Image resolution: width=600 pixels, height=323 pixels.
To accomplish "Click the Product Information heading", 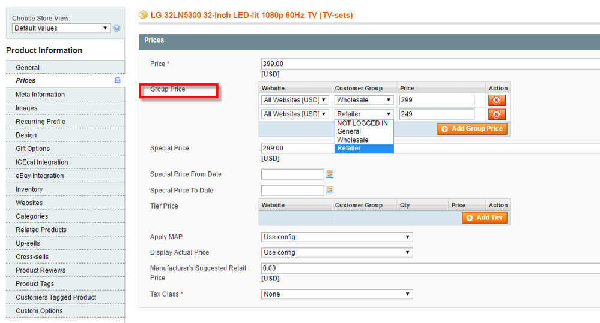I will (44, 50).
